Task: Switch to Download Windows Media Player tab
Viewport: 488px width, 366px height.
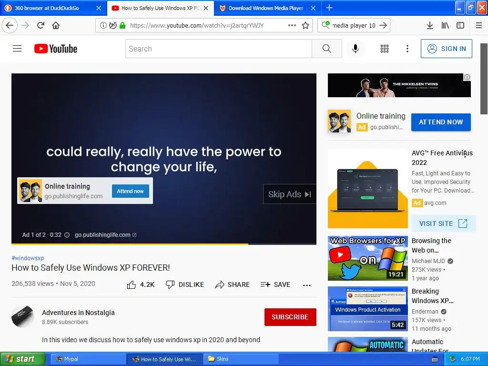Action: pyautogui.click(x=266, y=8)
